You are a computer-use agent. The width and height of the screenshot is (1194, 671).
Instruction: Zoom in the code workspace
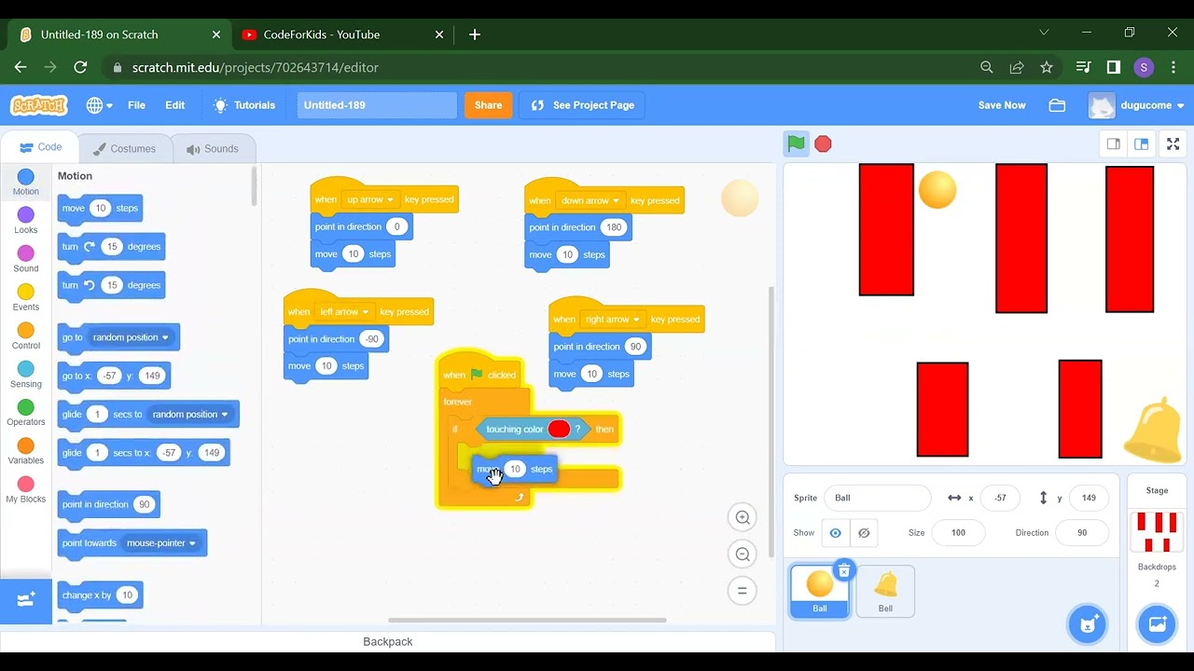point(743,517)
